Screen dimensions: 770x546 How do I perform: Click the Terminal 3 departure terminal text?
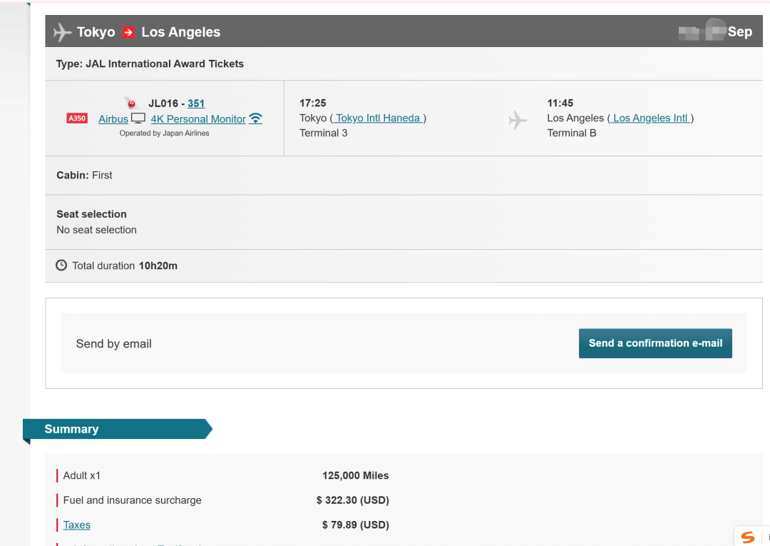click(x=324, y=133)
